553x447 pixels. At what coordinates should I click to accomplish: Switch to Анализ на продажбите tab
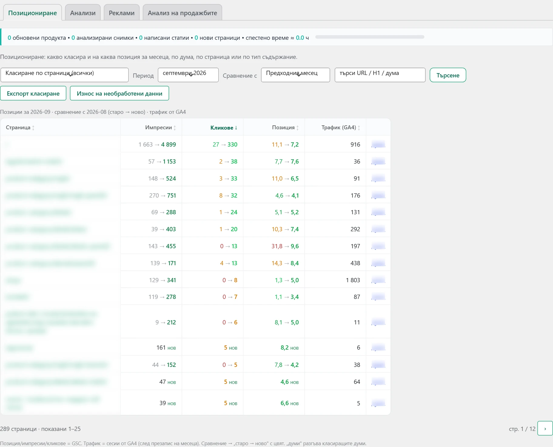(x=183, y=13)
